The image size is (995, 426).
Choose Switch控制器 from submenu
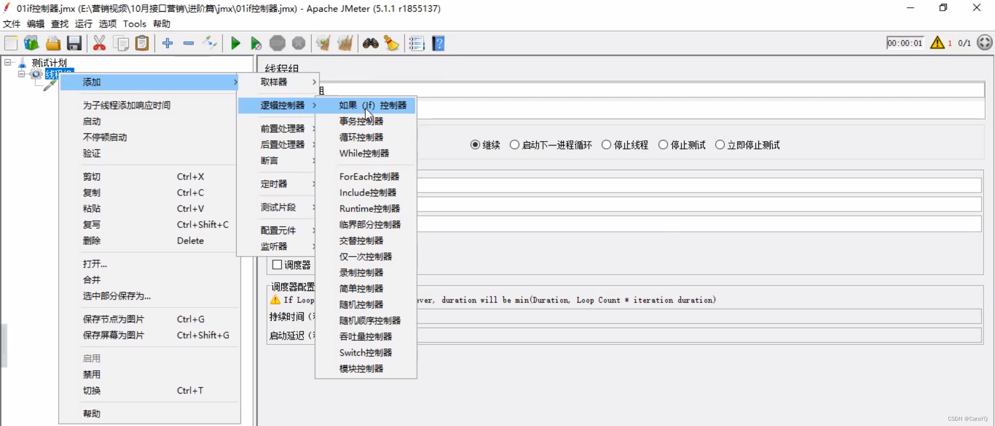tap(366, 353)
